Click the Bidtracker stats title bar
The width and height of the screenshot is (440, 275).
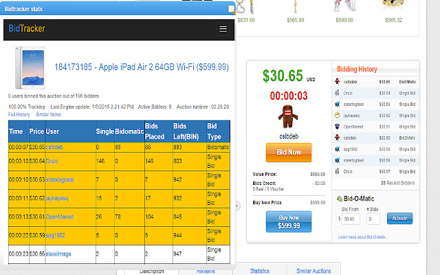point(118,9)
